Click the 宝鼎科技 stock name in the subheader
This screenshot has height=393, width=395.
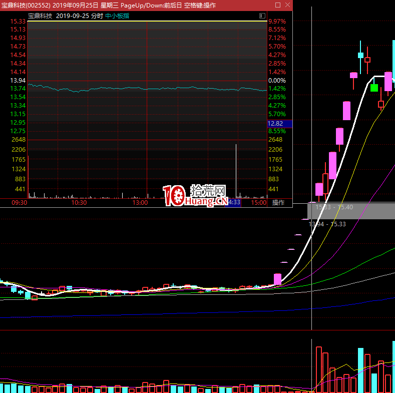click(x=40, y=16)
